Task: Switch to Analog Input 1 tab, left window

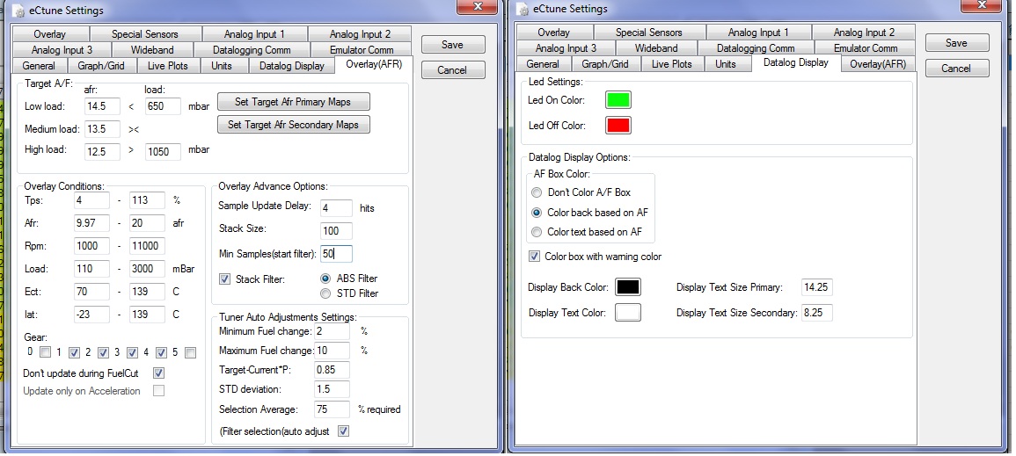Action: 254,33
